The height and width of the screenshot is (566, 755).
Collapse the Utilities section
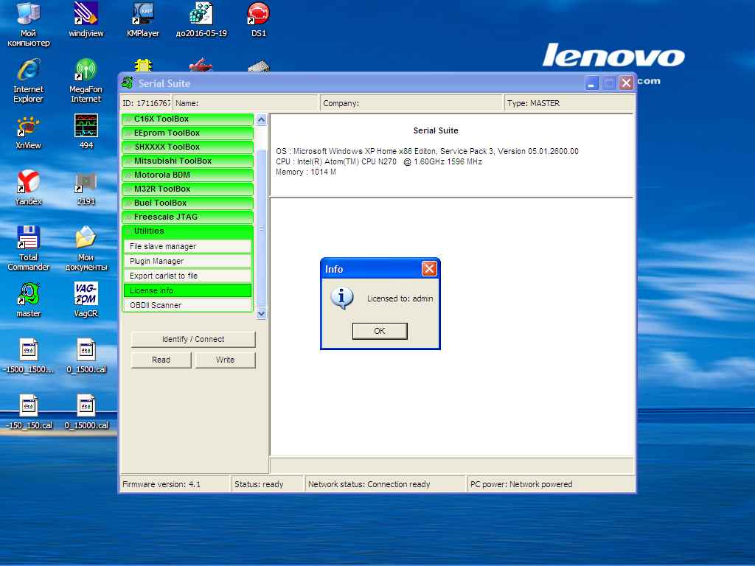pyautogui.click(x=188, y=231)
